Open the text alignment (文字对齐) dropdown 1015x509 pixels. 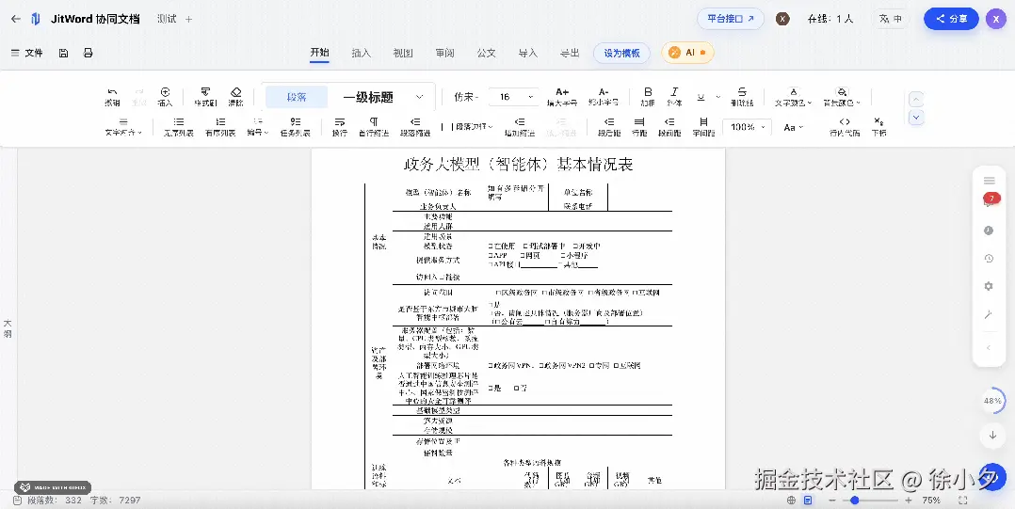coord(123,127)
